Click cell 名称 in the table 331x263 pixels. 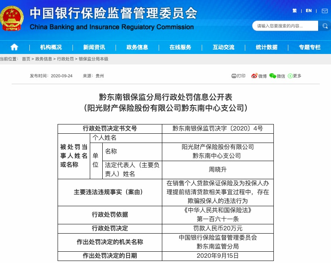(x=132, y=151)
